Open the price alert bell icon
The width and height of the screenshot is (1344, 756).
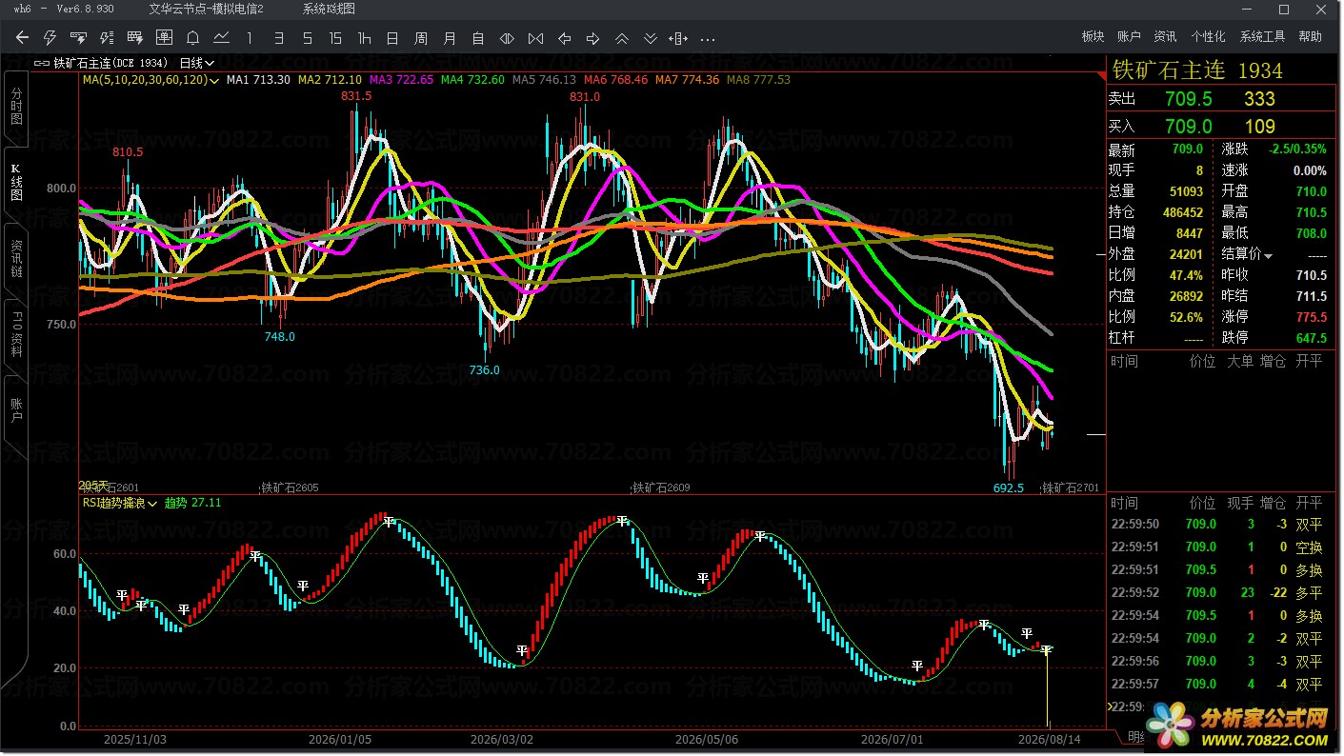coord(192,38)
